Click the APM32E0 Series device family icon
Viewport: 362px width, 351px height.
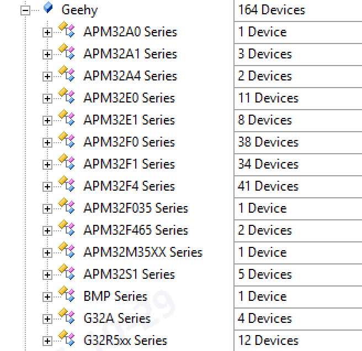[67, 96]
